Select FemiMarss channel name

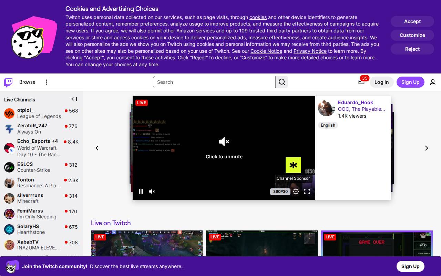(30, 211)
